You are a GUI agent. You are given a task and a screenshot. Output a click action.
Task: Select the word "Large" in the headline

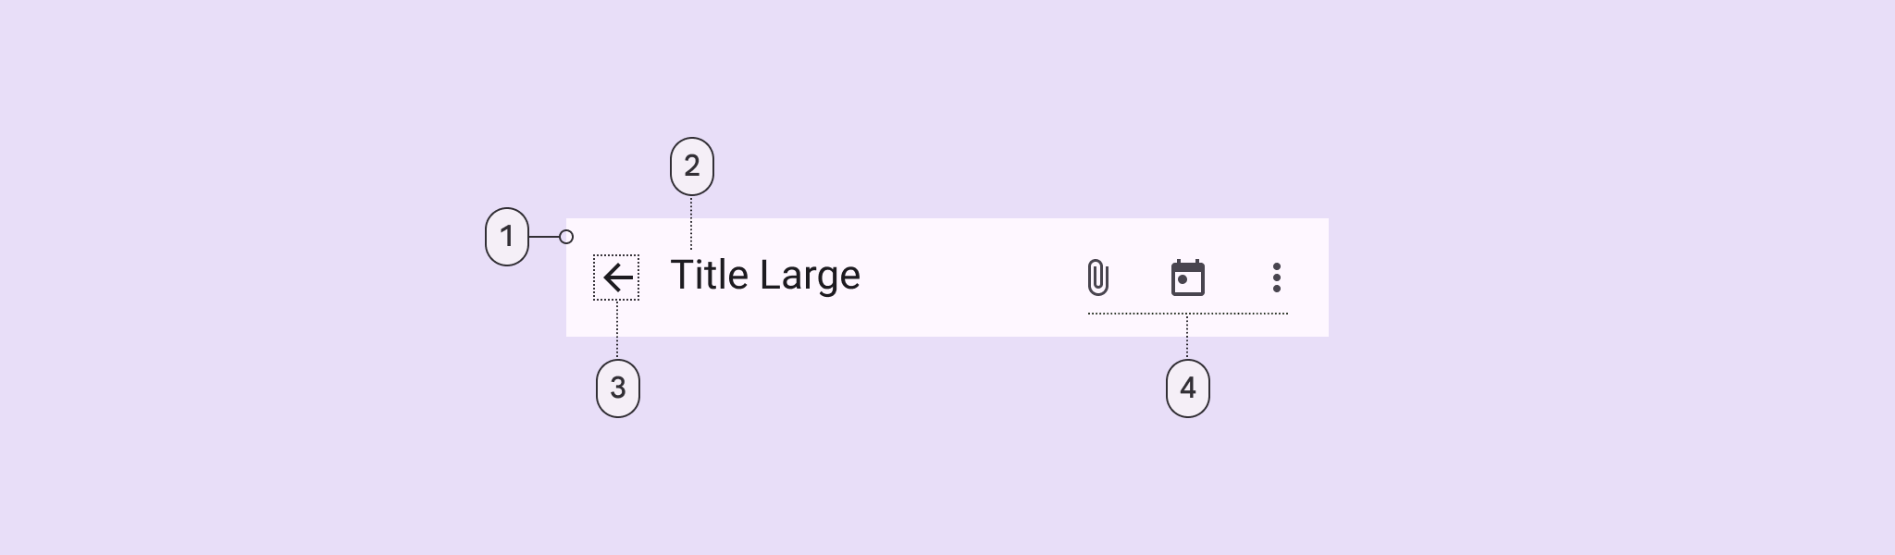tap(810, 276)
